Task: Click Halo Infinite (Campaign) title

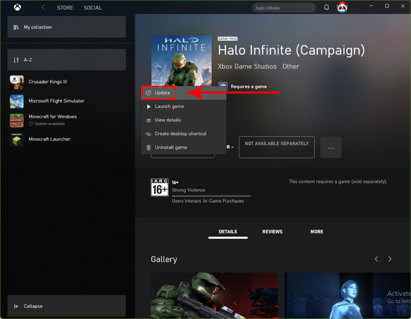Action: coord(291,50)
